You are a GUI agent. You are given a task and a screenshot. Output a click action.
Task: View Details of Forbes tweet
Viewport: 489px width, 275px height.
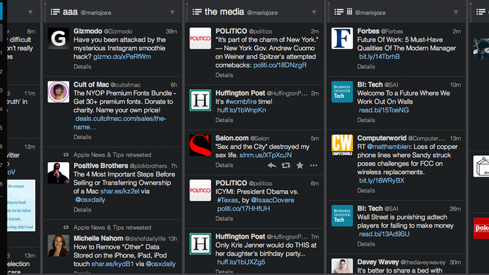(x=366, y=67)
